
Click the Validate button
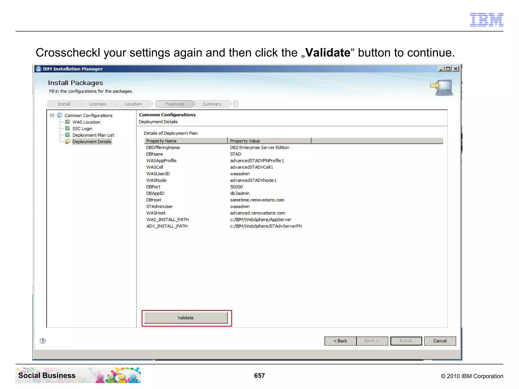coord(186,318)
